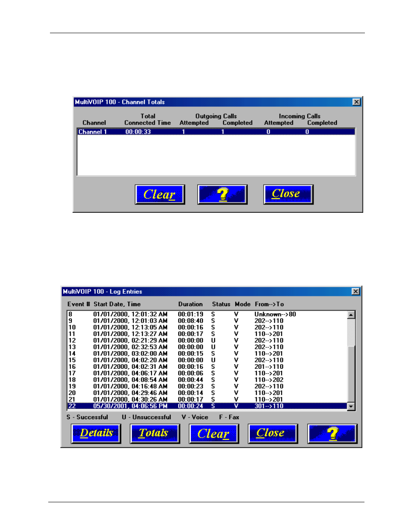Viewport: 411px width, 532px height.
Task: Select log event 15 at 04:02:20 AM
Action: coord(207,360)
